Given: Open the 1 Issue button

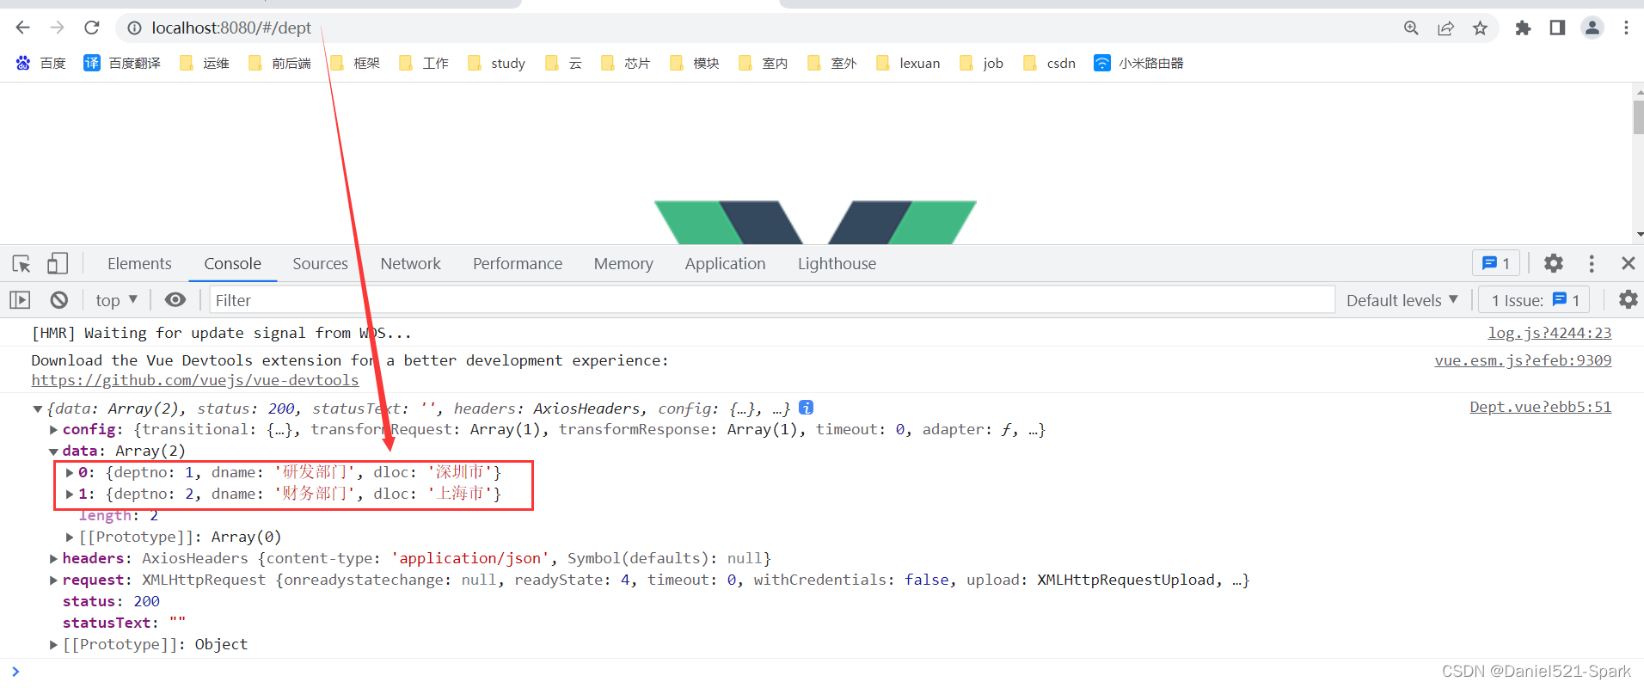Looking at the screenshot, I should [x=1535, y=300].
